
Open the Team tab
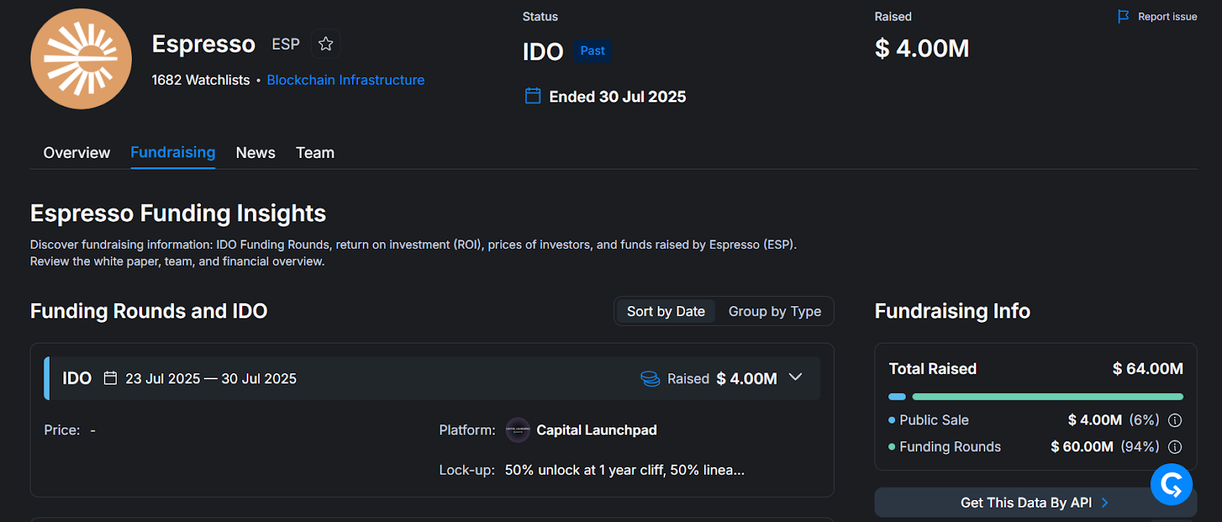315,153
